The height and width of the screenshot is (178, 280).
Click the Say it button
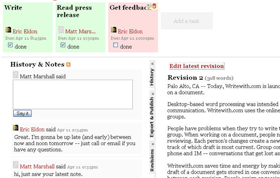point(23,113)
